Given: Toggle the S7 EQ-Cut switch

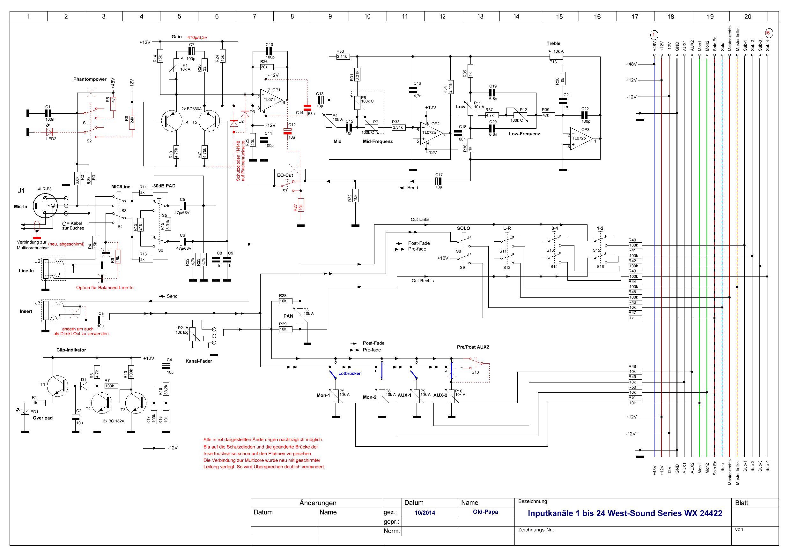Looking at the screenshot, I should click(288, 185).
